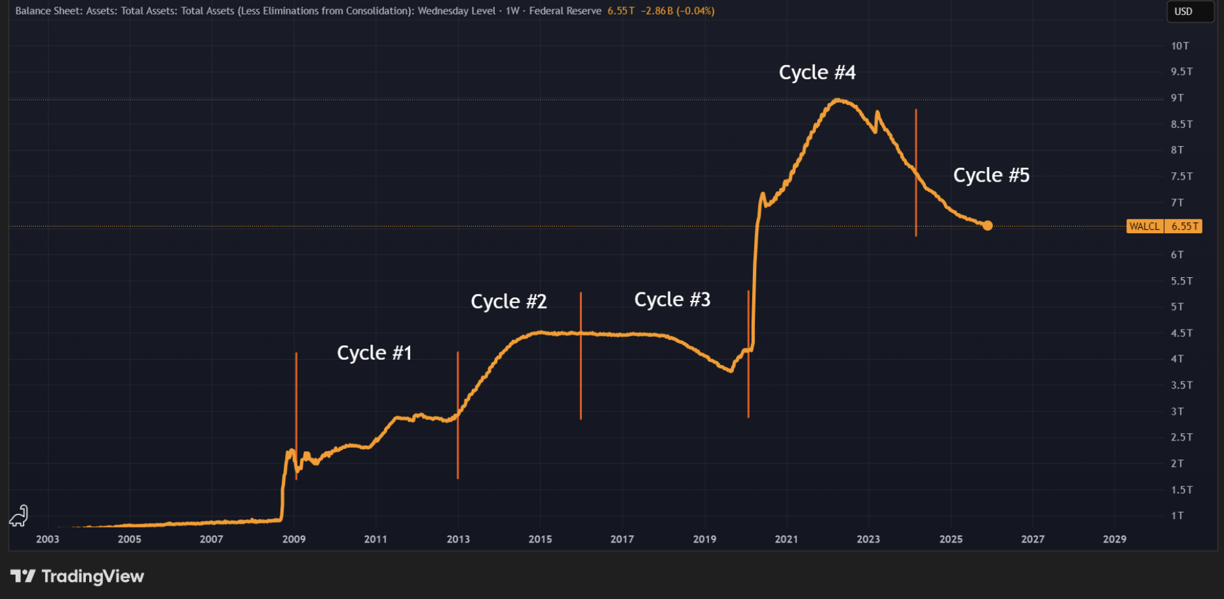The width and height of the screenshot is (1224, 599).
Task: Click the orange endpoint dot on the line
Action: pos(987,225)
